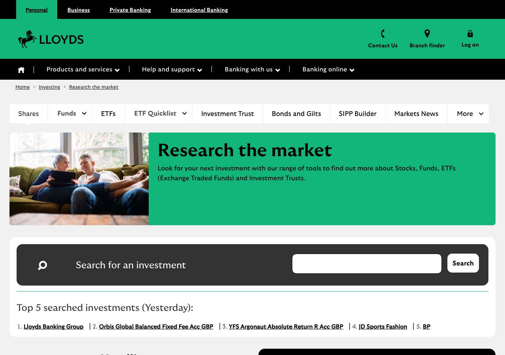Open the More tab dropdown
Image resolution: width=505 pixels, height=355 pixels.
(x=468, y=114)
